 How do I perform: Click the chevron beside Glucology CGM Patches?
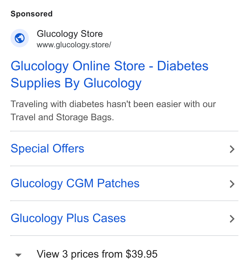[232, 184]
